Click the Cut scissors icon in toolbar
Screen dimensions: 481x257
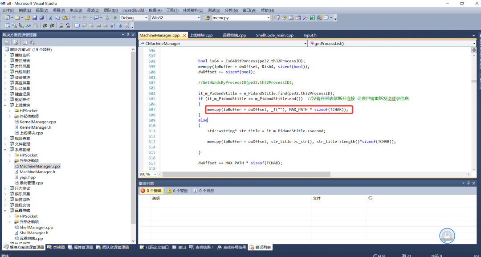click(50, 18)
